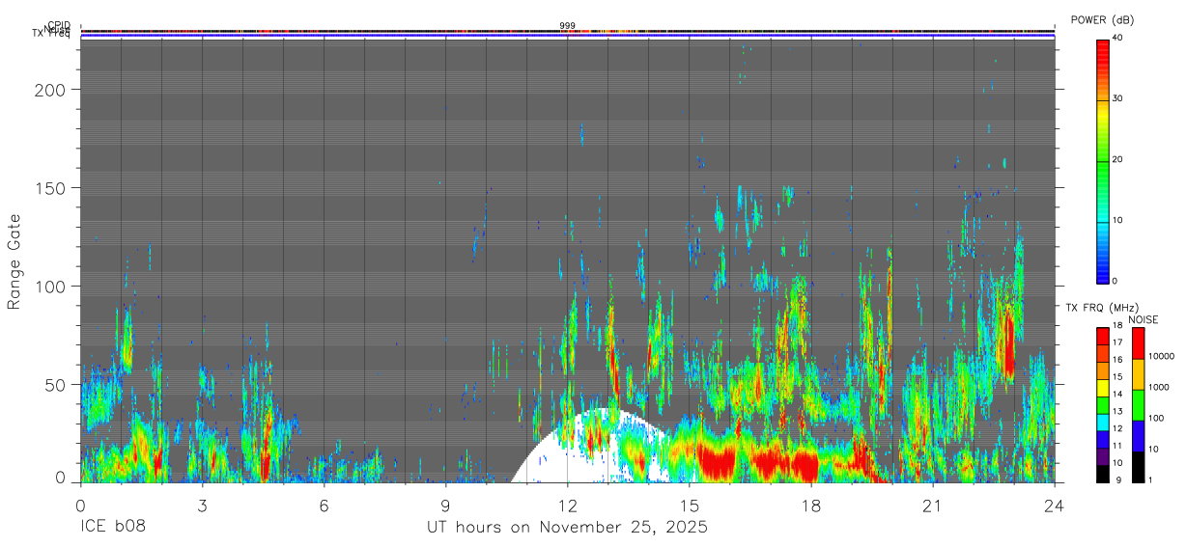Click the 1000 label on NOISE legend

point(1159,387)
